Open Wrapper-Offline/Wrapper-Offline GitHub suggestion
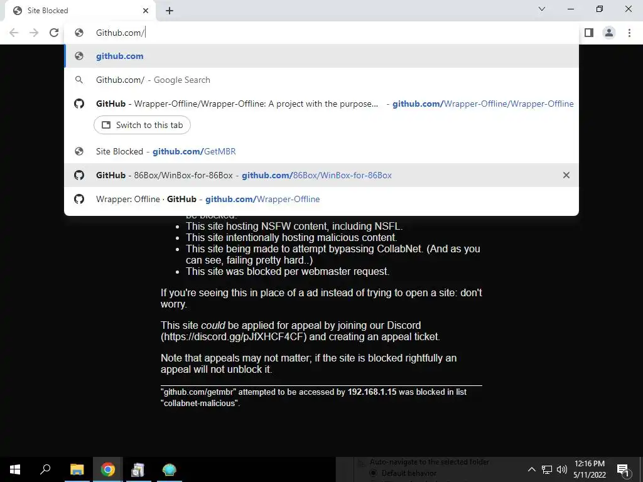 [x=321, y=104]
